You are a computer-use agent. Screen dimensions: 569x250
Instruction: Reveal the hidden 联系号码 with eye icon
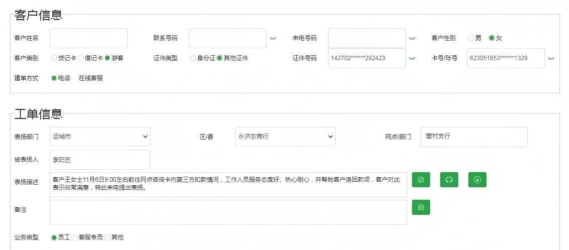[x=273, y=38]
